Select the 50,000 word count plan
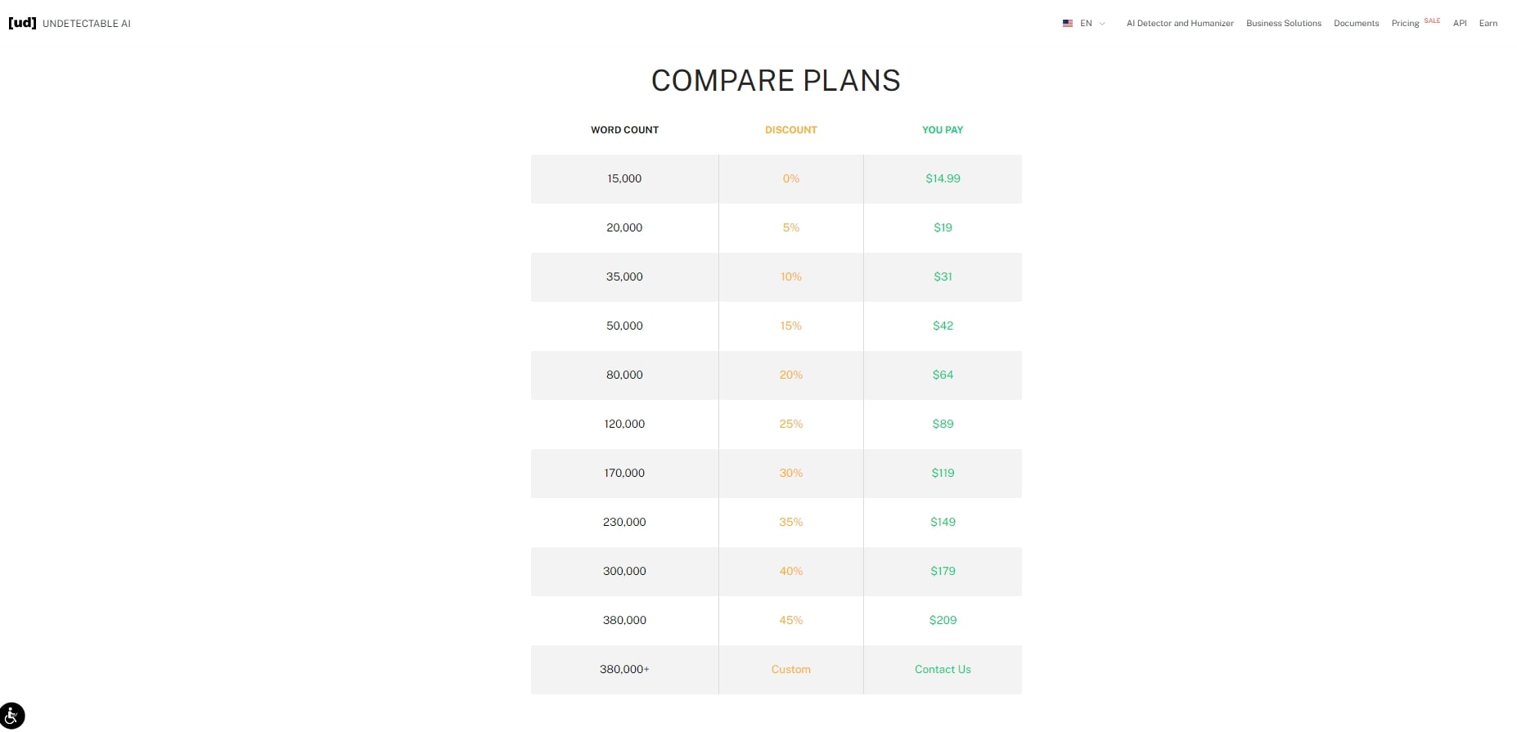This screenshot has width=1517, height=732. 624,326
